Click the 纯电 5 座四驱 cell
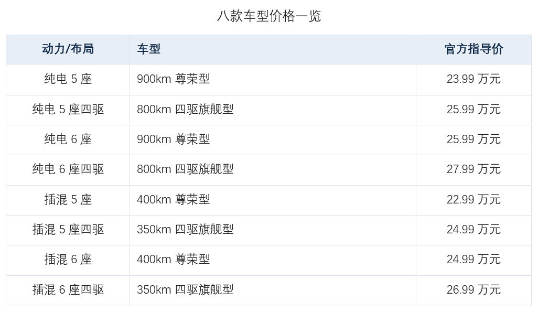Screen dimensions: 538x312 coord(68,110)
